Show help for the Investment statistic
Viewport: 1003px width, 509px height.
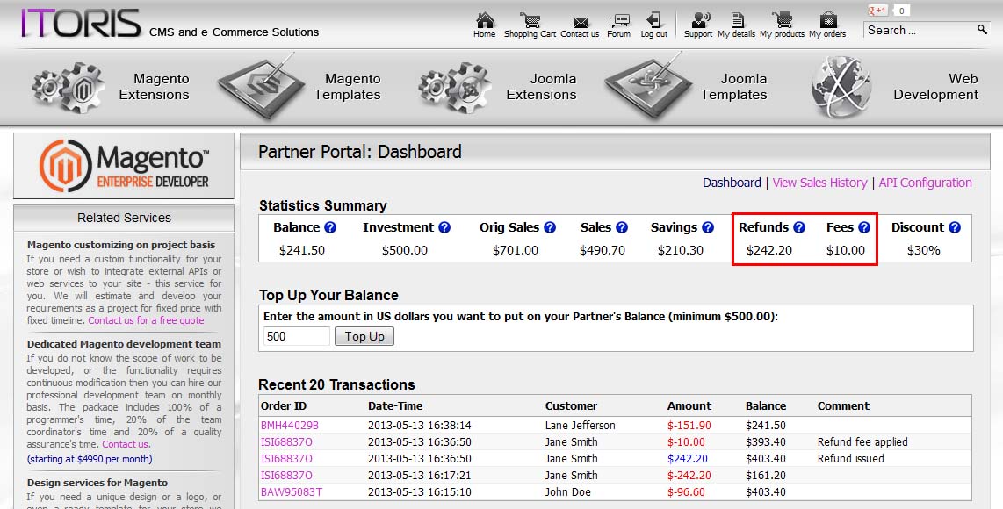(444, 227)
